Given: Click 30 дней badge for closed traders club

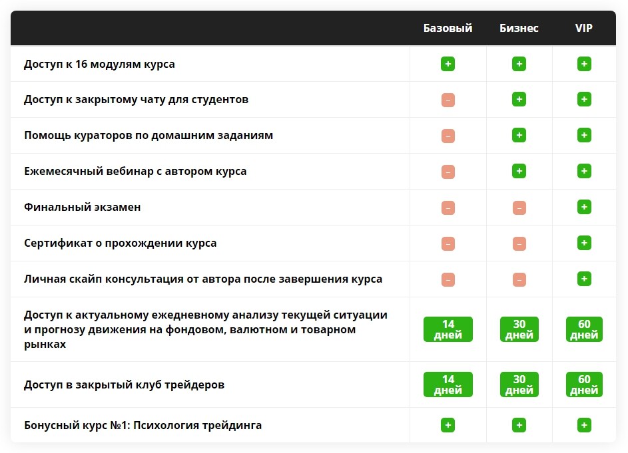Looking at the screenshot, I should tap(519, 384).
